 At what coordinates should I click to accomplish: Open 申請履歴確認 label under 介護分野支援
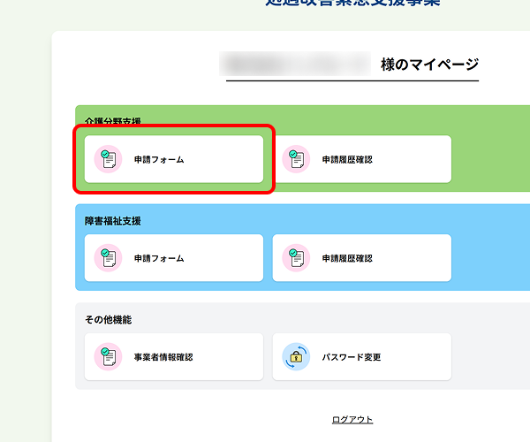pyautogui.click(x=347, y=160)
